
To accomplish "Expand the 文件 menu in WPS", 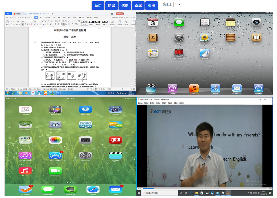I will (x=9, y=18).
